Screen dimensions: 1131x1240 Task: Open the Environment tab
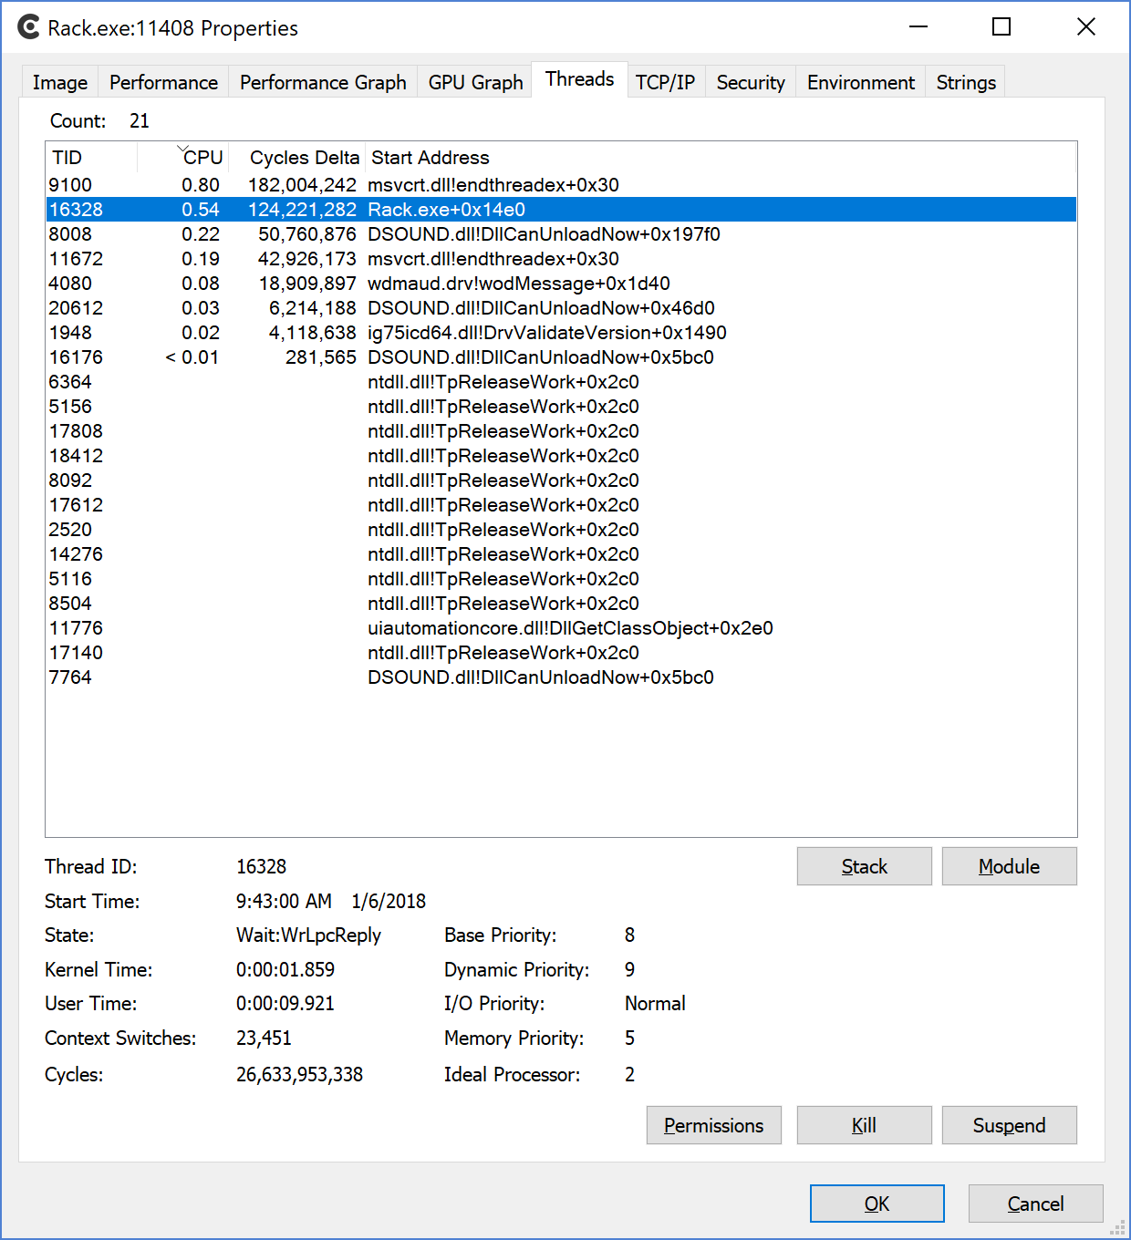click(860, 82)
